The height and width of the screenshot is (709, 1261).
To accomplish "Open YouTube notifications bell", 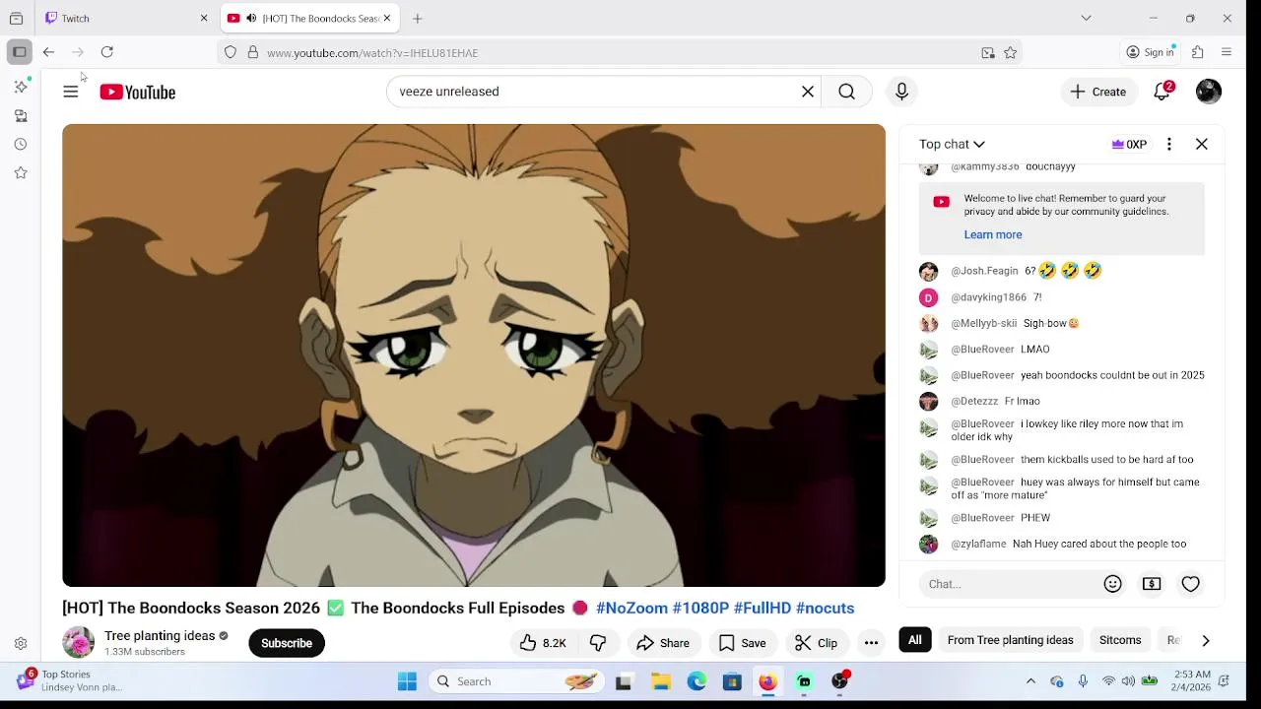I will [x=1162, y=92].
